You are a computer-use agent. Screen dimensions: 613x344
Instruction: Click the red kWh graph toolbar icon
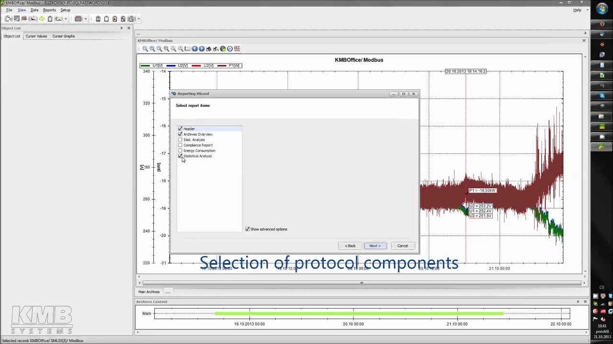click(237, 49)
